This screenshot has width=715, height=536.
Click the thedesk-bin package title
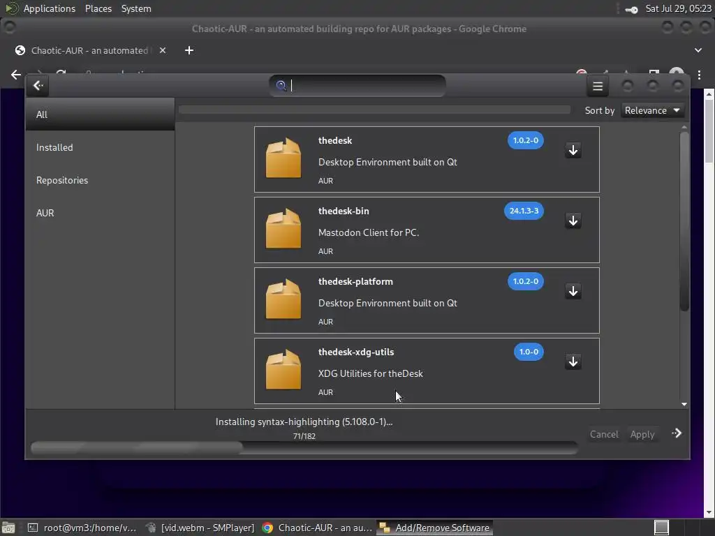(x=344, y=211)
